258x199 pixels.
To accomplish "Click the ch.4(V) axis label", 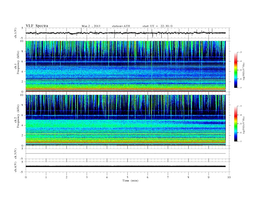I will coord(15,167).
